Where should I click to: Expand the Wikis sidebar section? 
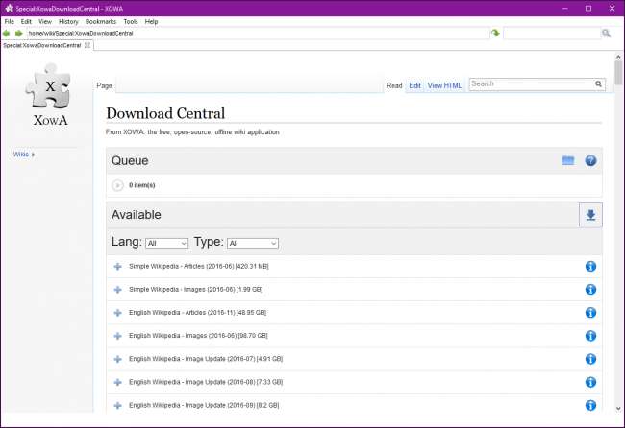pos(24,154)
